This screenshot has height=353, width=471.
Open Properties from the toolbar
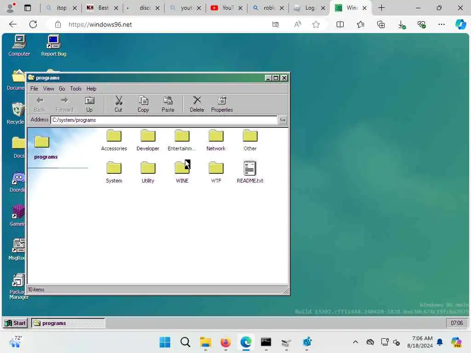click(x=222, y=104)
